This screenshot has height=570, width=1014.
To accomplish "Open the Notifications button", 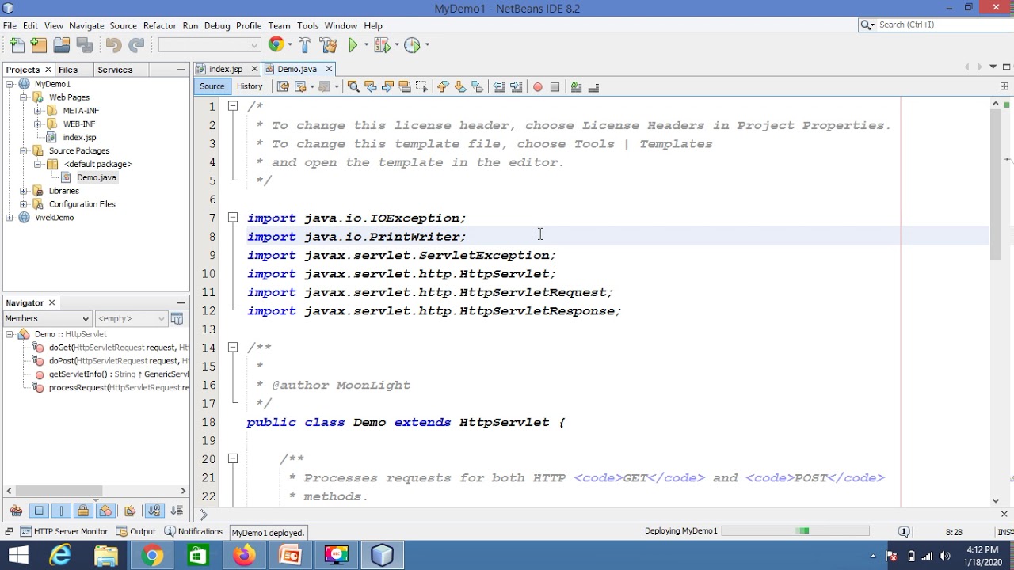I will point(193,532).
